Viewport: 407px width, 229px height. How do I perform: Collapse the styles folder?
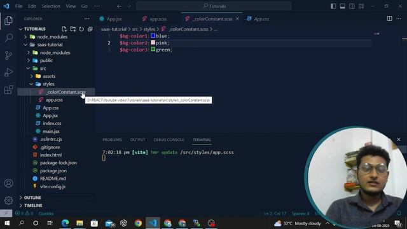31,84
